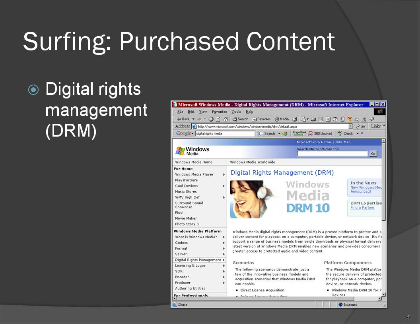
Task: Click the address bar URL field
Action: pos(273,126)
